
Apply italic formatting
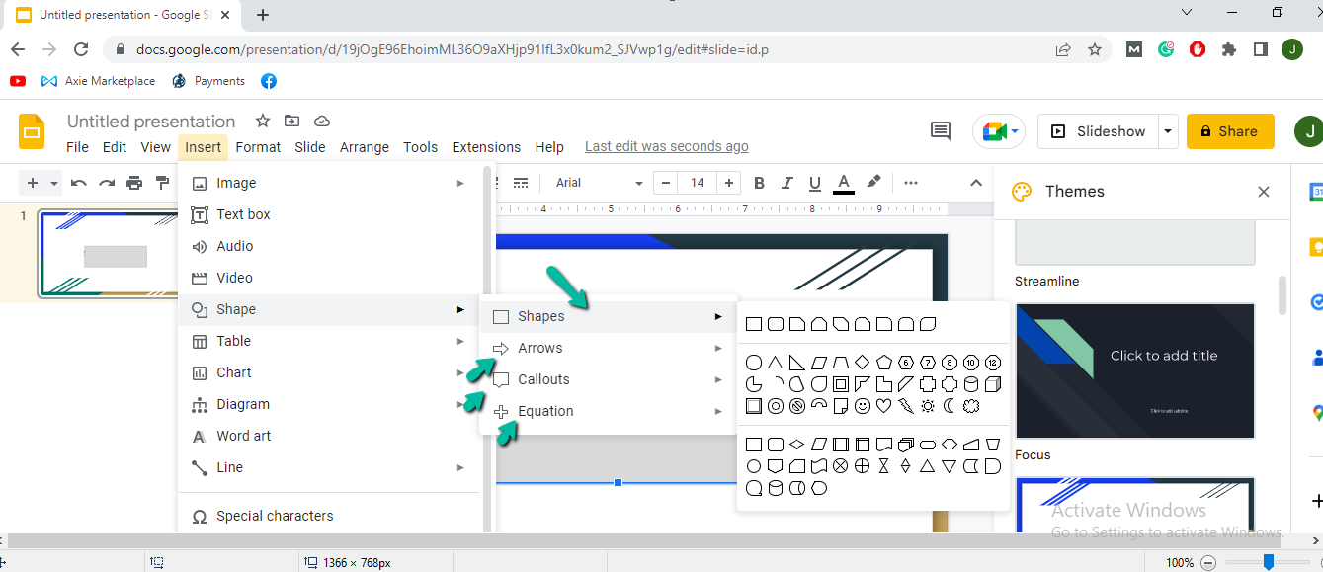tap(786, 183)
